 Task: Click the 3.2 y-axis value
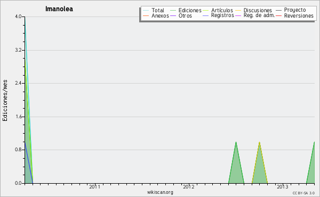point(18,50)
